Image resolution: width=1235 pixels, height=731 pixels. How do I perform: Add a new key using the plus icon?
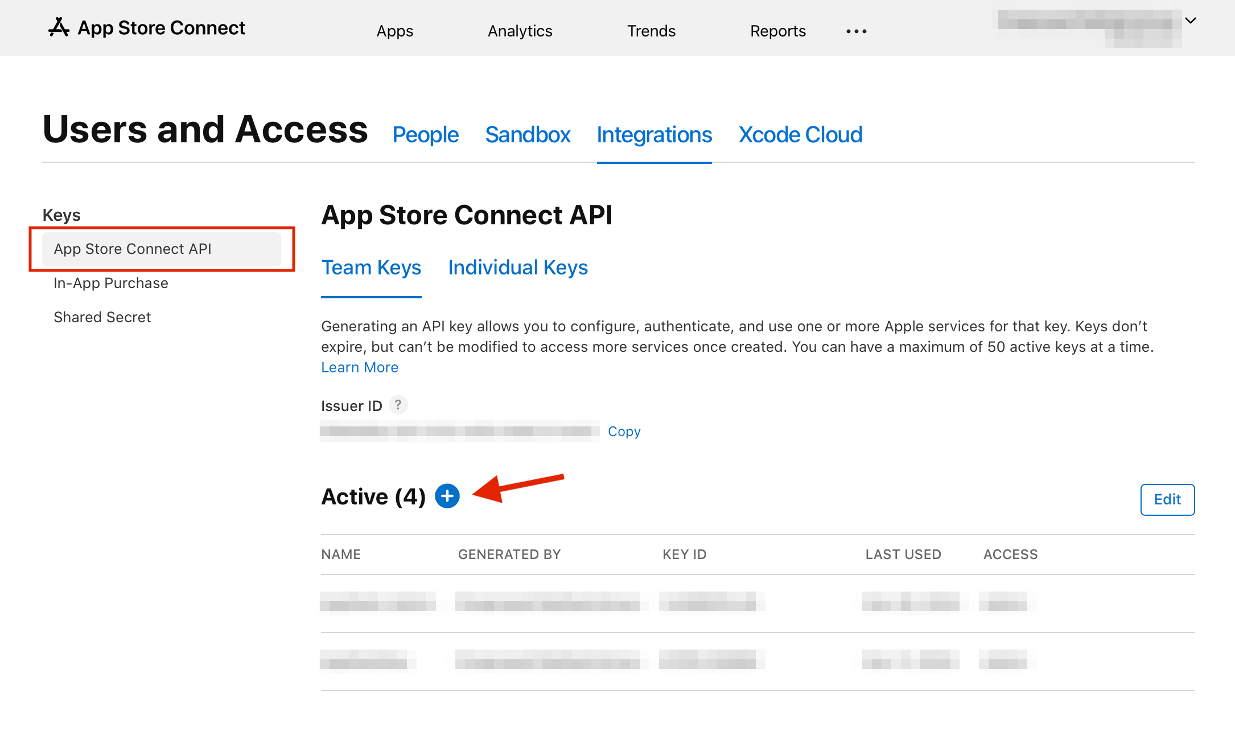point(447,496)
